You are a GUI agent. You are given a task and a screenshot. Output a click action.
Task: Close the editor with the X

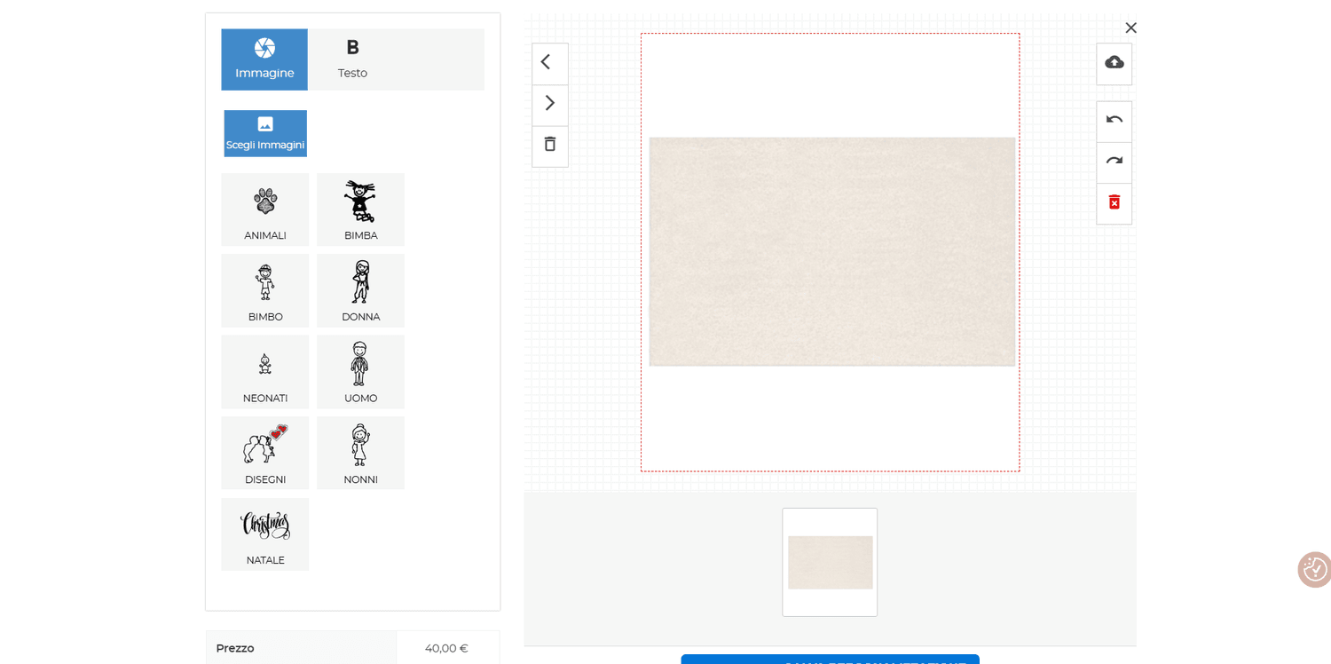click(1130, 28)
